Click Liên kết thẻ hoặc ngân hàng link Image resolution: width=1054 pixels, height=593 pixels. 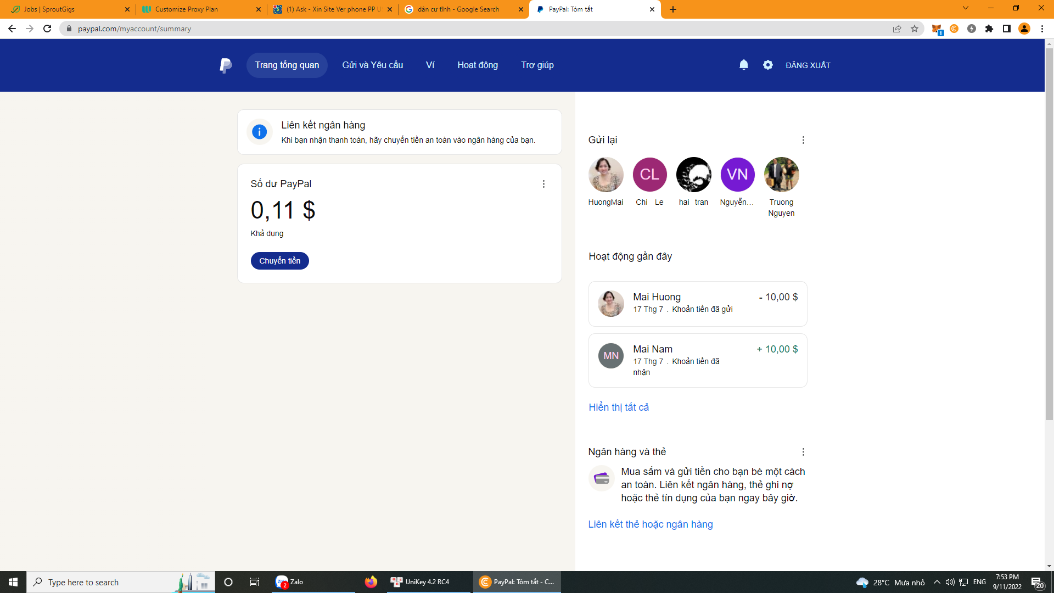[651, 524]
